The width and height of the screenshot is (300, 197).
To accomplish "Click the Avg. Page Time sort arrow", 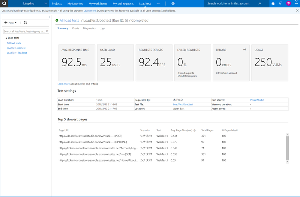I will (x=195, y=130).
